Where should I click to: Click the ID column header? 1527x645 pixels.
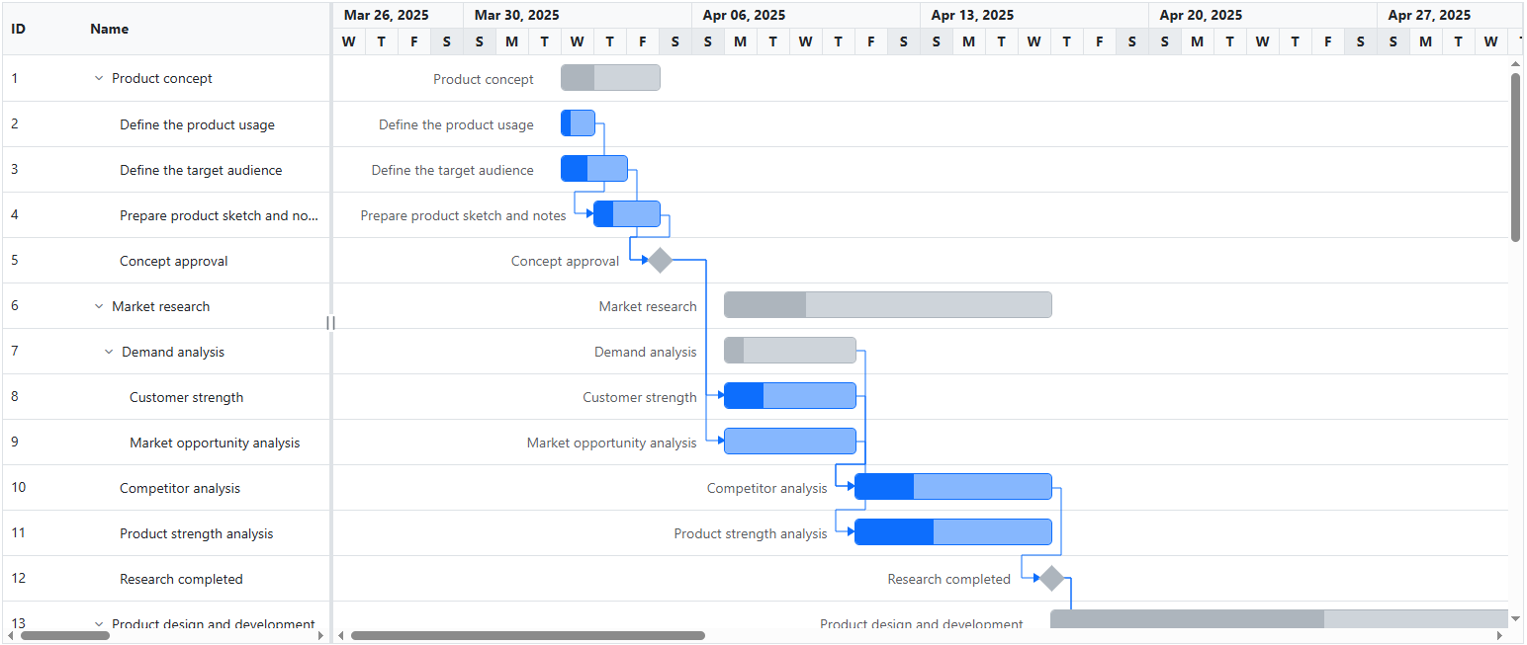point(17,29)
